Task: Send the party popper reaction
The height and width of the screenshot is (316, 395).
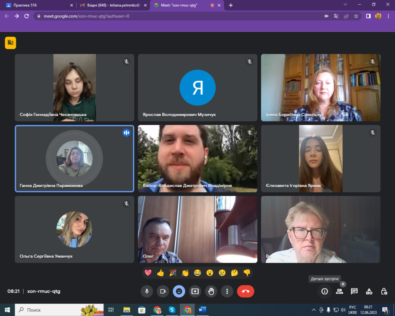Action: (x=173, y=273)
